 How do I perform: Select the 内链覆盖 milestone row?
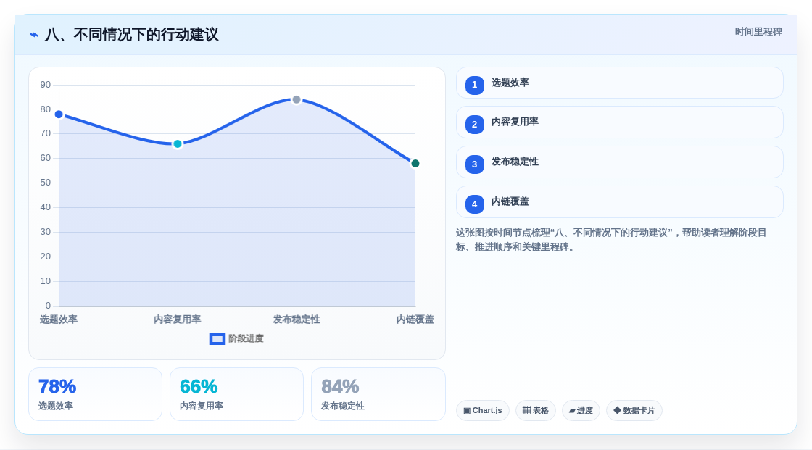coord(619,202)
